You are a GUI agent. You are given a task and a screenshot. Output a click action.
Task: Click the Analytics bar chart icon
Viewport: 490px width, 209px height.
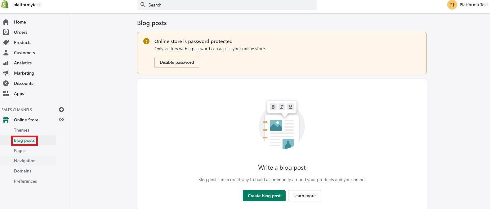(6, 63)
